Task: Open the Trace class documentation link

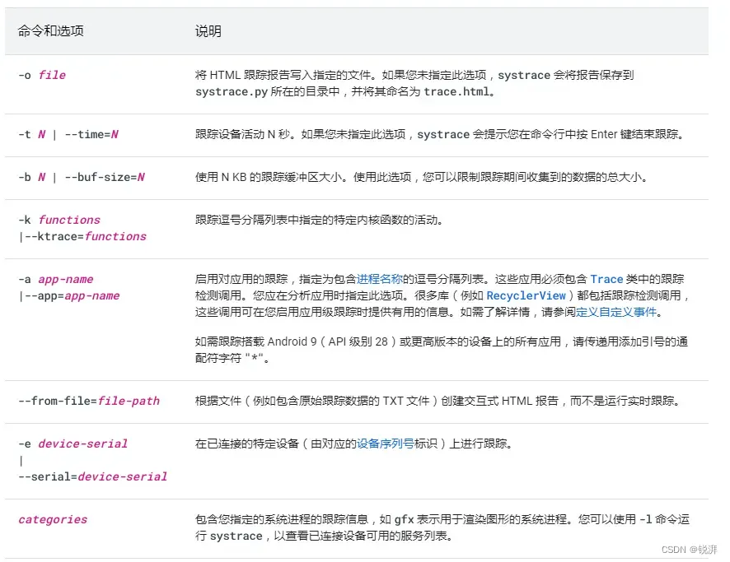Action: (x=607, y=278)
